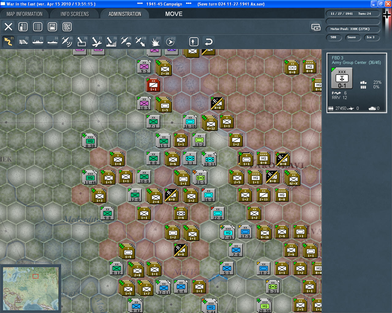Activate the F5 Air Recon mode icon
This screenshot has height=313, width=392.
coord(67,42)
